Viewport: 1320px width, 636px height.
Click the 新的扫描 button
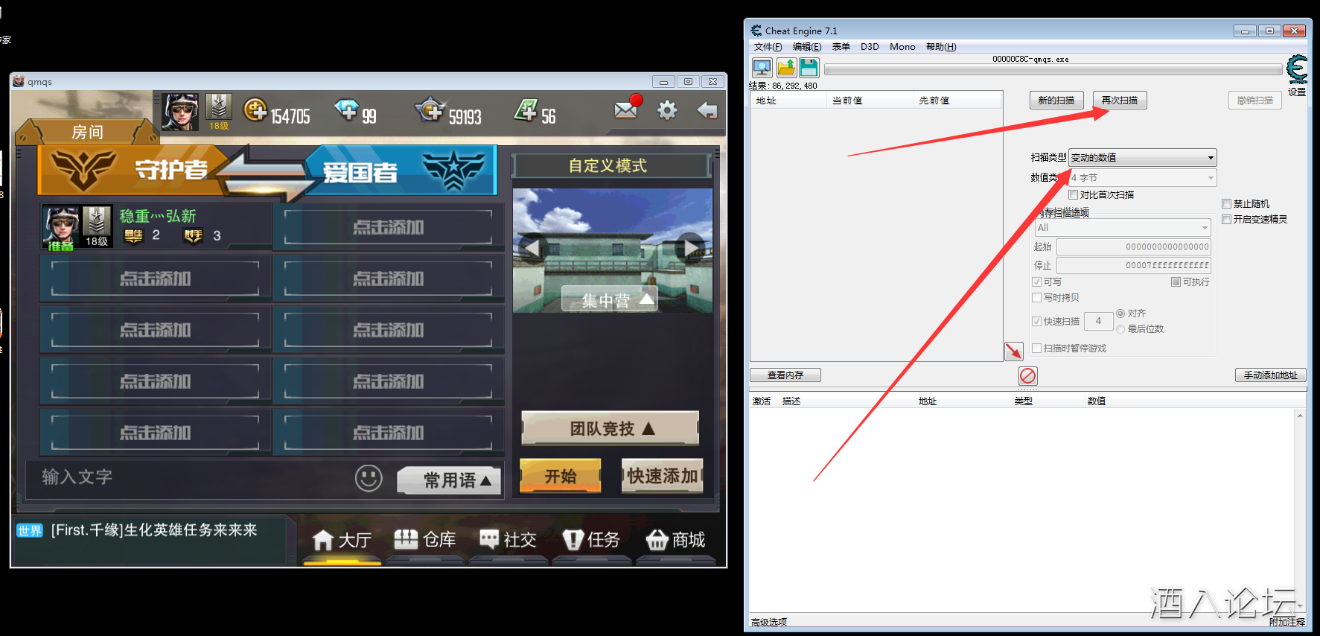[1056, 101]
